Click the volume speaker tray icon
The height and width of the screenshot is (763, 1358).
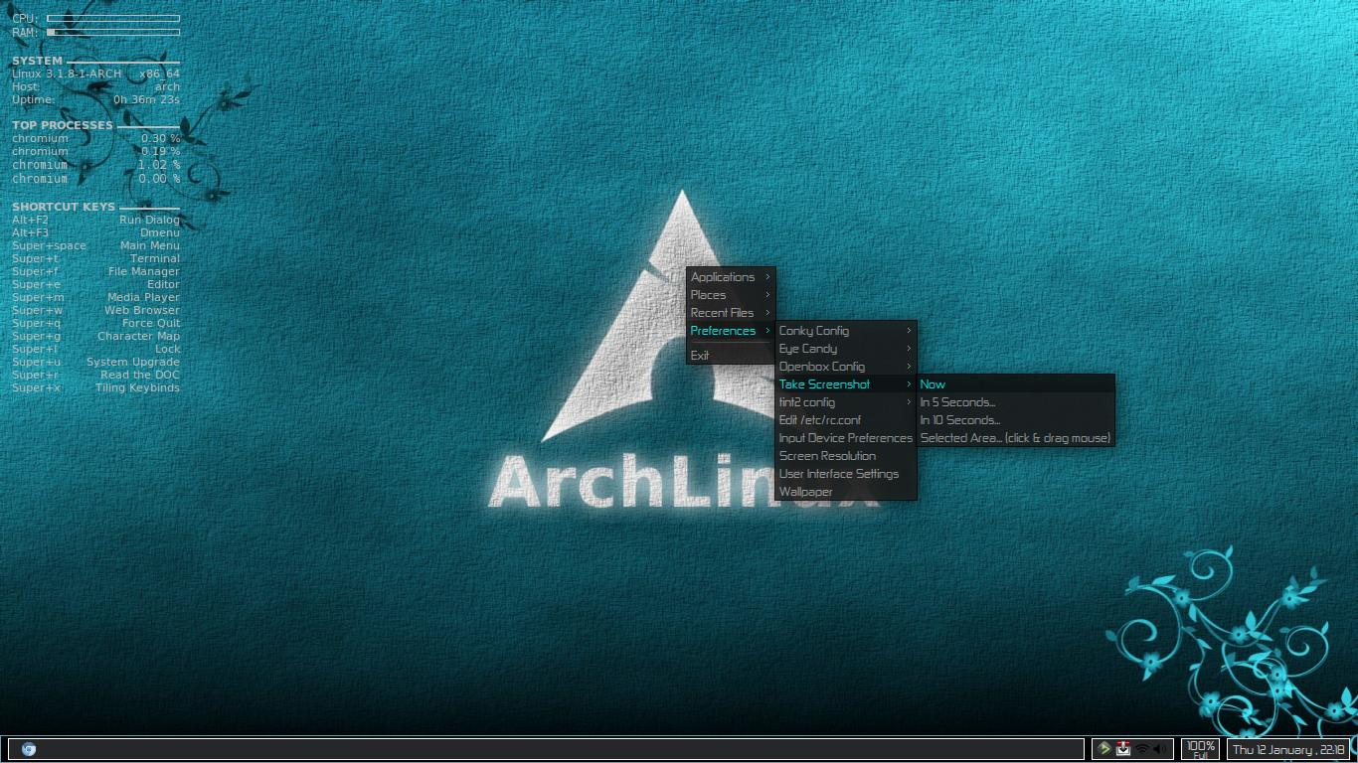[1160, 749]
